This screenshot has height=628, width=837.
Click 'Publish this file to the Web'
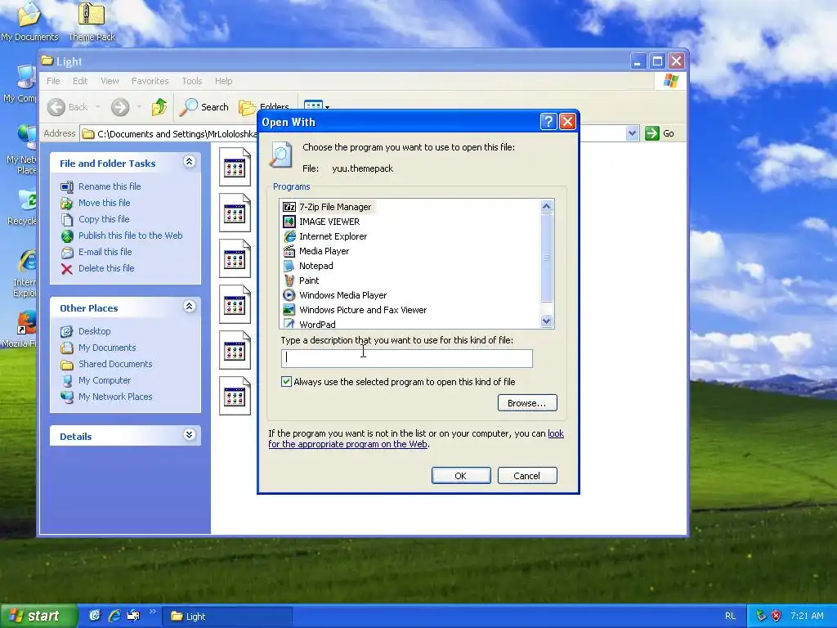click(x=130, y=235)
